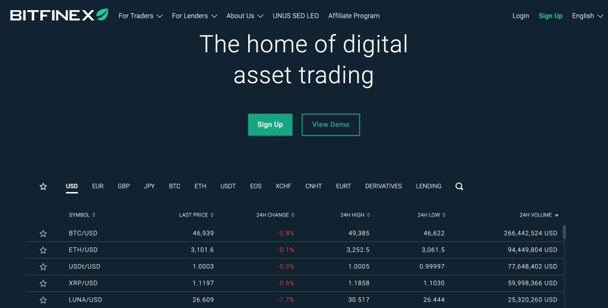608x308 pixels.
Task: Open the For Lenders dropdown
Action: click(194, 16)
